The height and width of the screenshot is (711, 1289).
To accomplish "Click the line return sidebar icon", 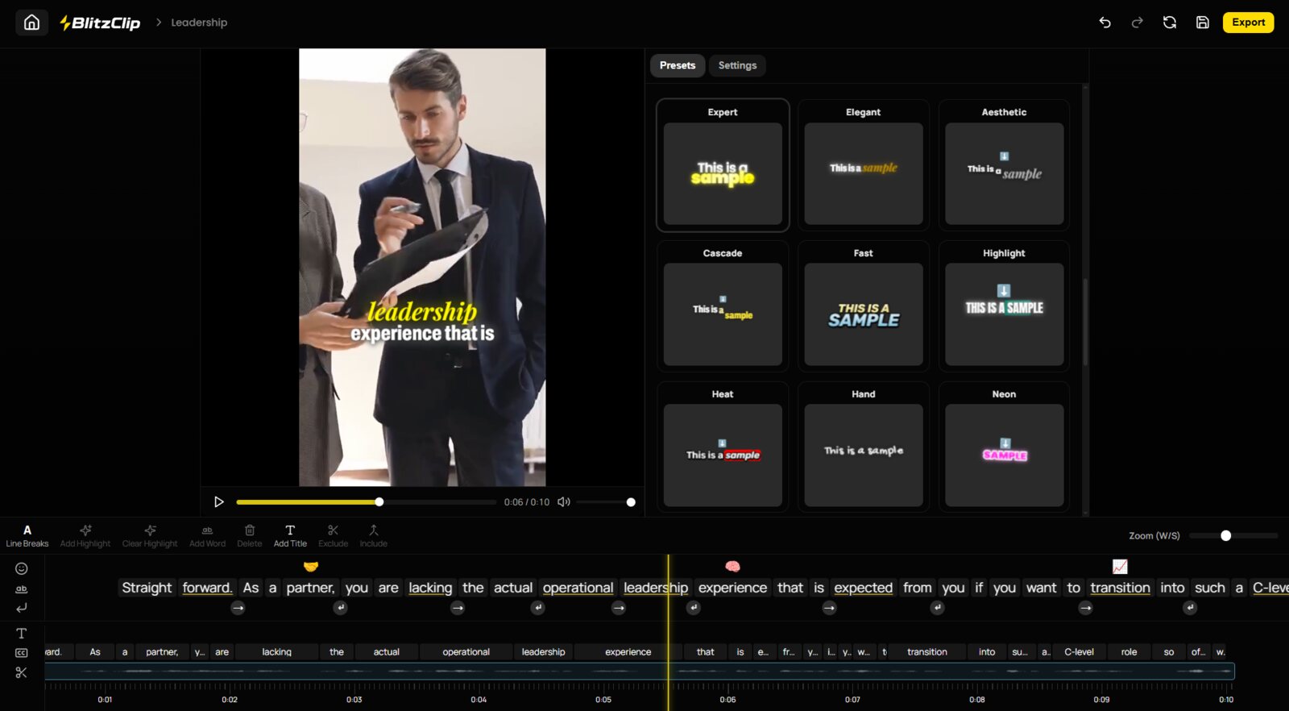I will point(22,608).
